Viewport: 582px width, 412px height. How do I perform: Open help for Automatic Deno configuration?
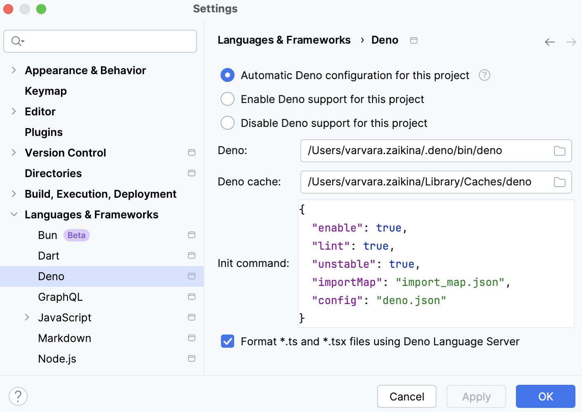[484, 75]
